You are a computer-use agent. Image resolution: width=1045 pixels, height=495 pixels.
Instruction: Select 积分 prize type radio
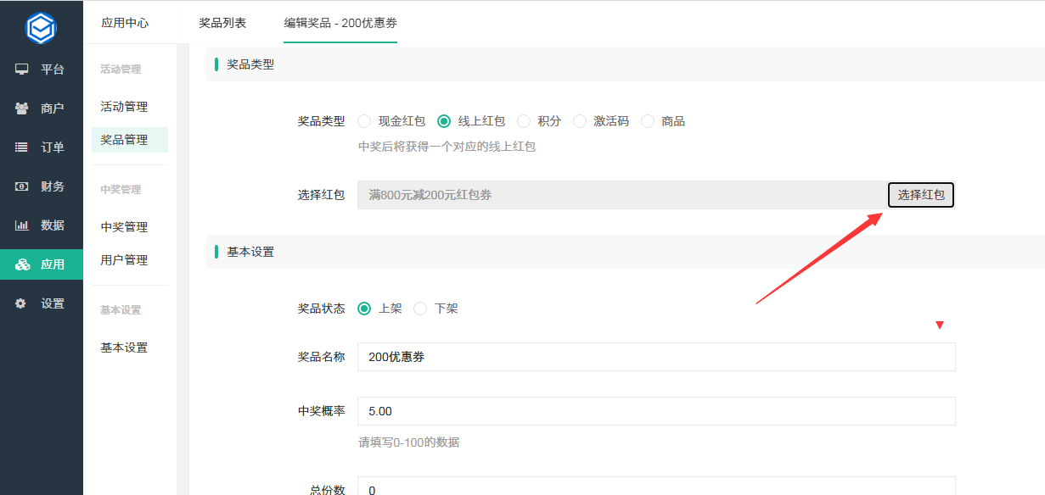pos(524,121)
